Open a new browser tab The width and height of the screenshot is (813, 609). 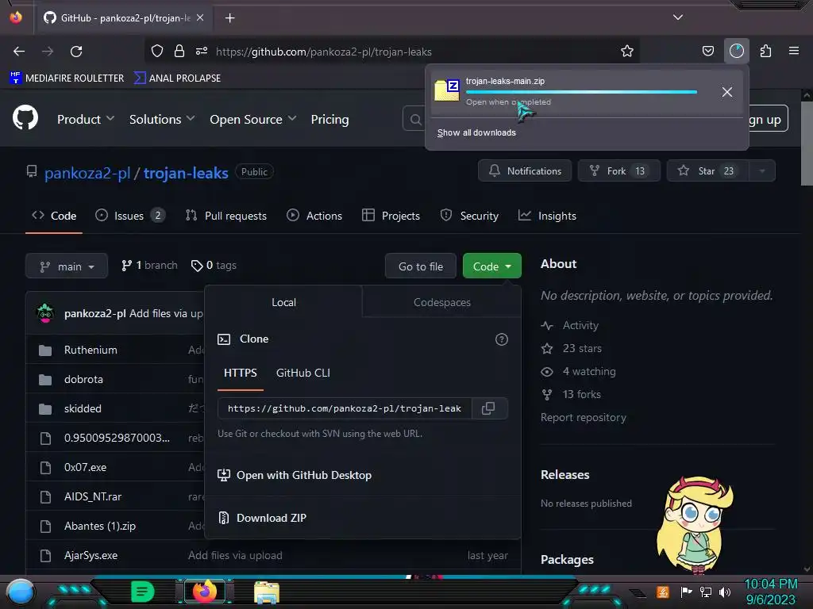(229, 18)
